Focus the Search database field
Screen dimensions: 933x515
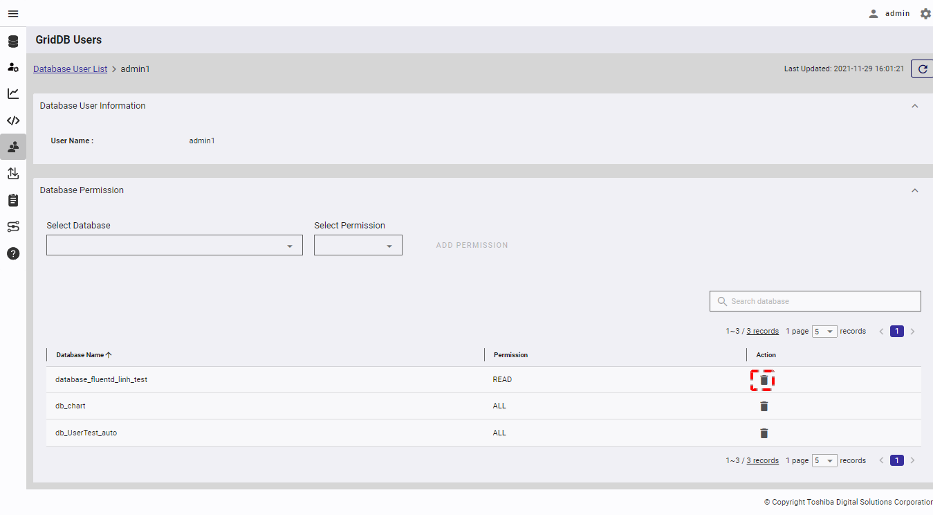815,301
